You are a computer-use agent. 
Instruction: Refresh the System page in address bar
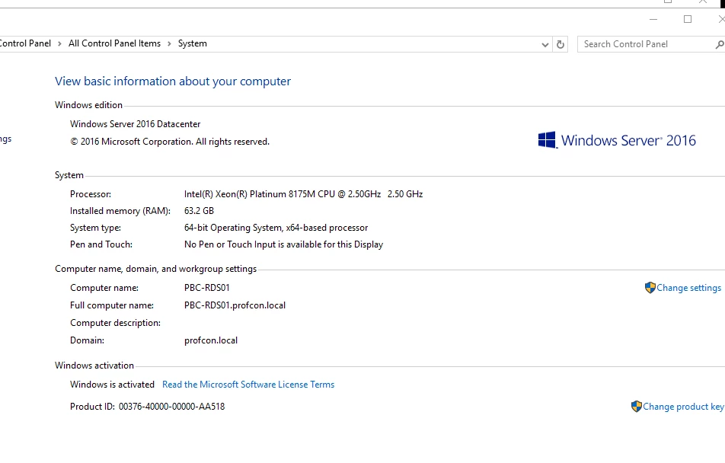[561, 44]
